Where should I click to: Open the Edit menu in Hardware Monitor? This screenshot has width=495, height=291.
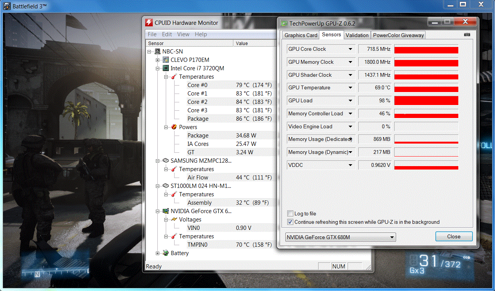coord(167,34)
